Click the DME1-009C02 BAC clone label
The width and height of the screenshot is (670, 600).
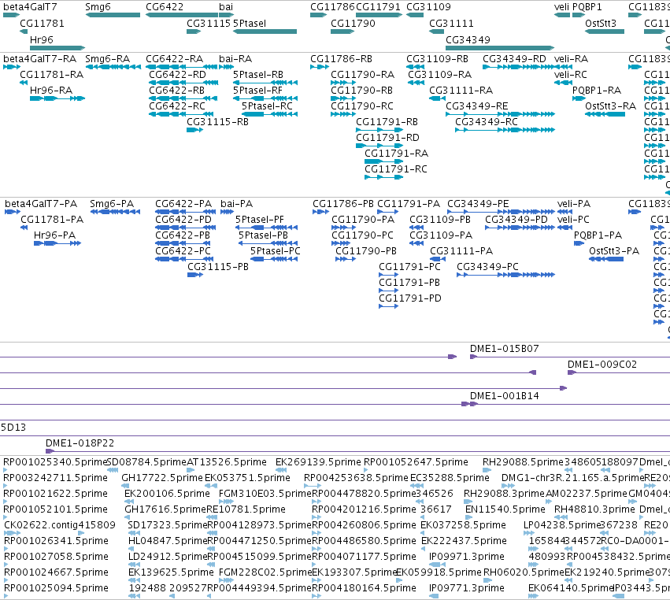click(602, 364)
